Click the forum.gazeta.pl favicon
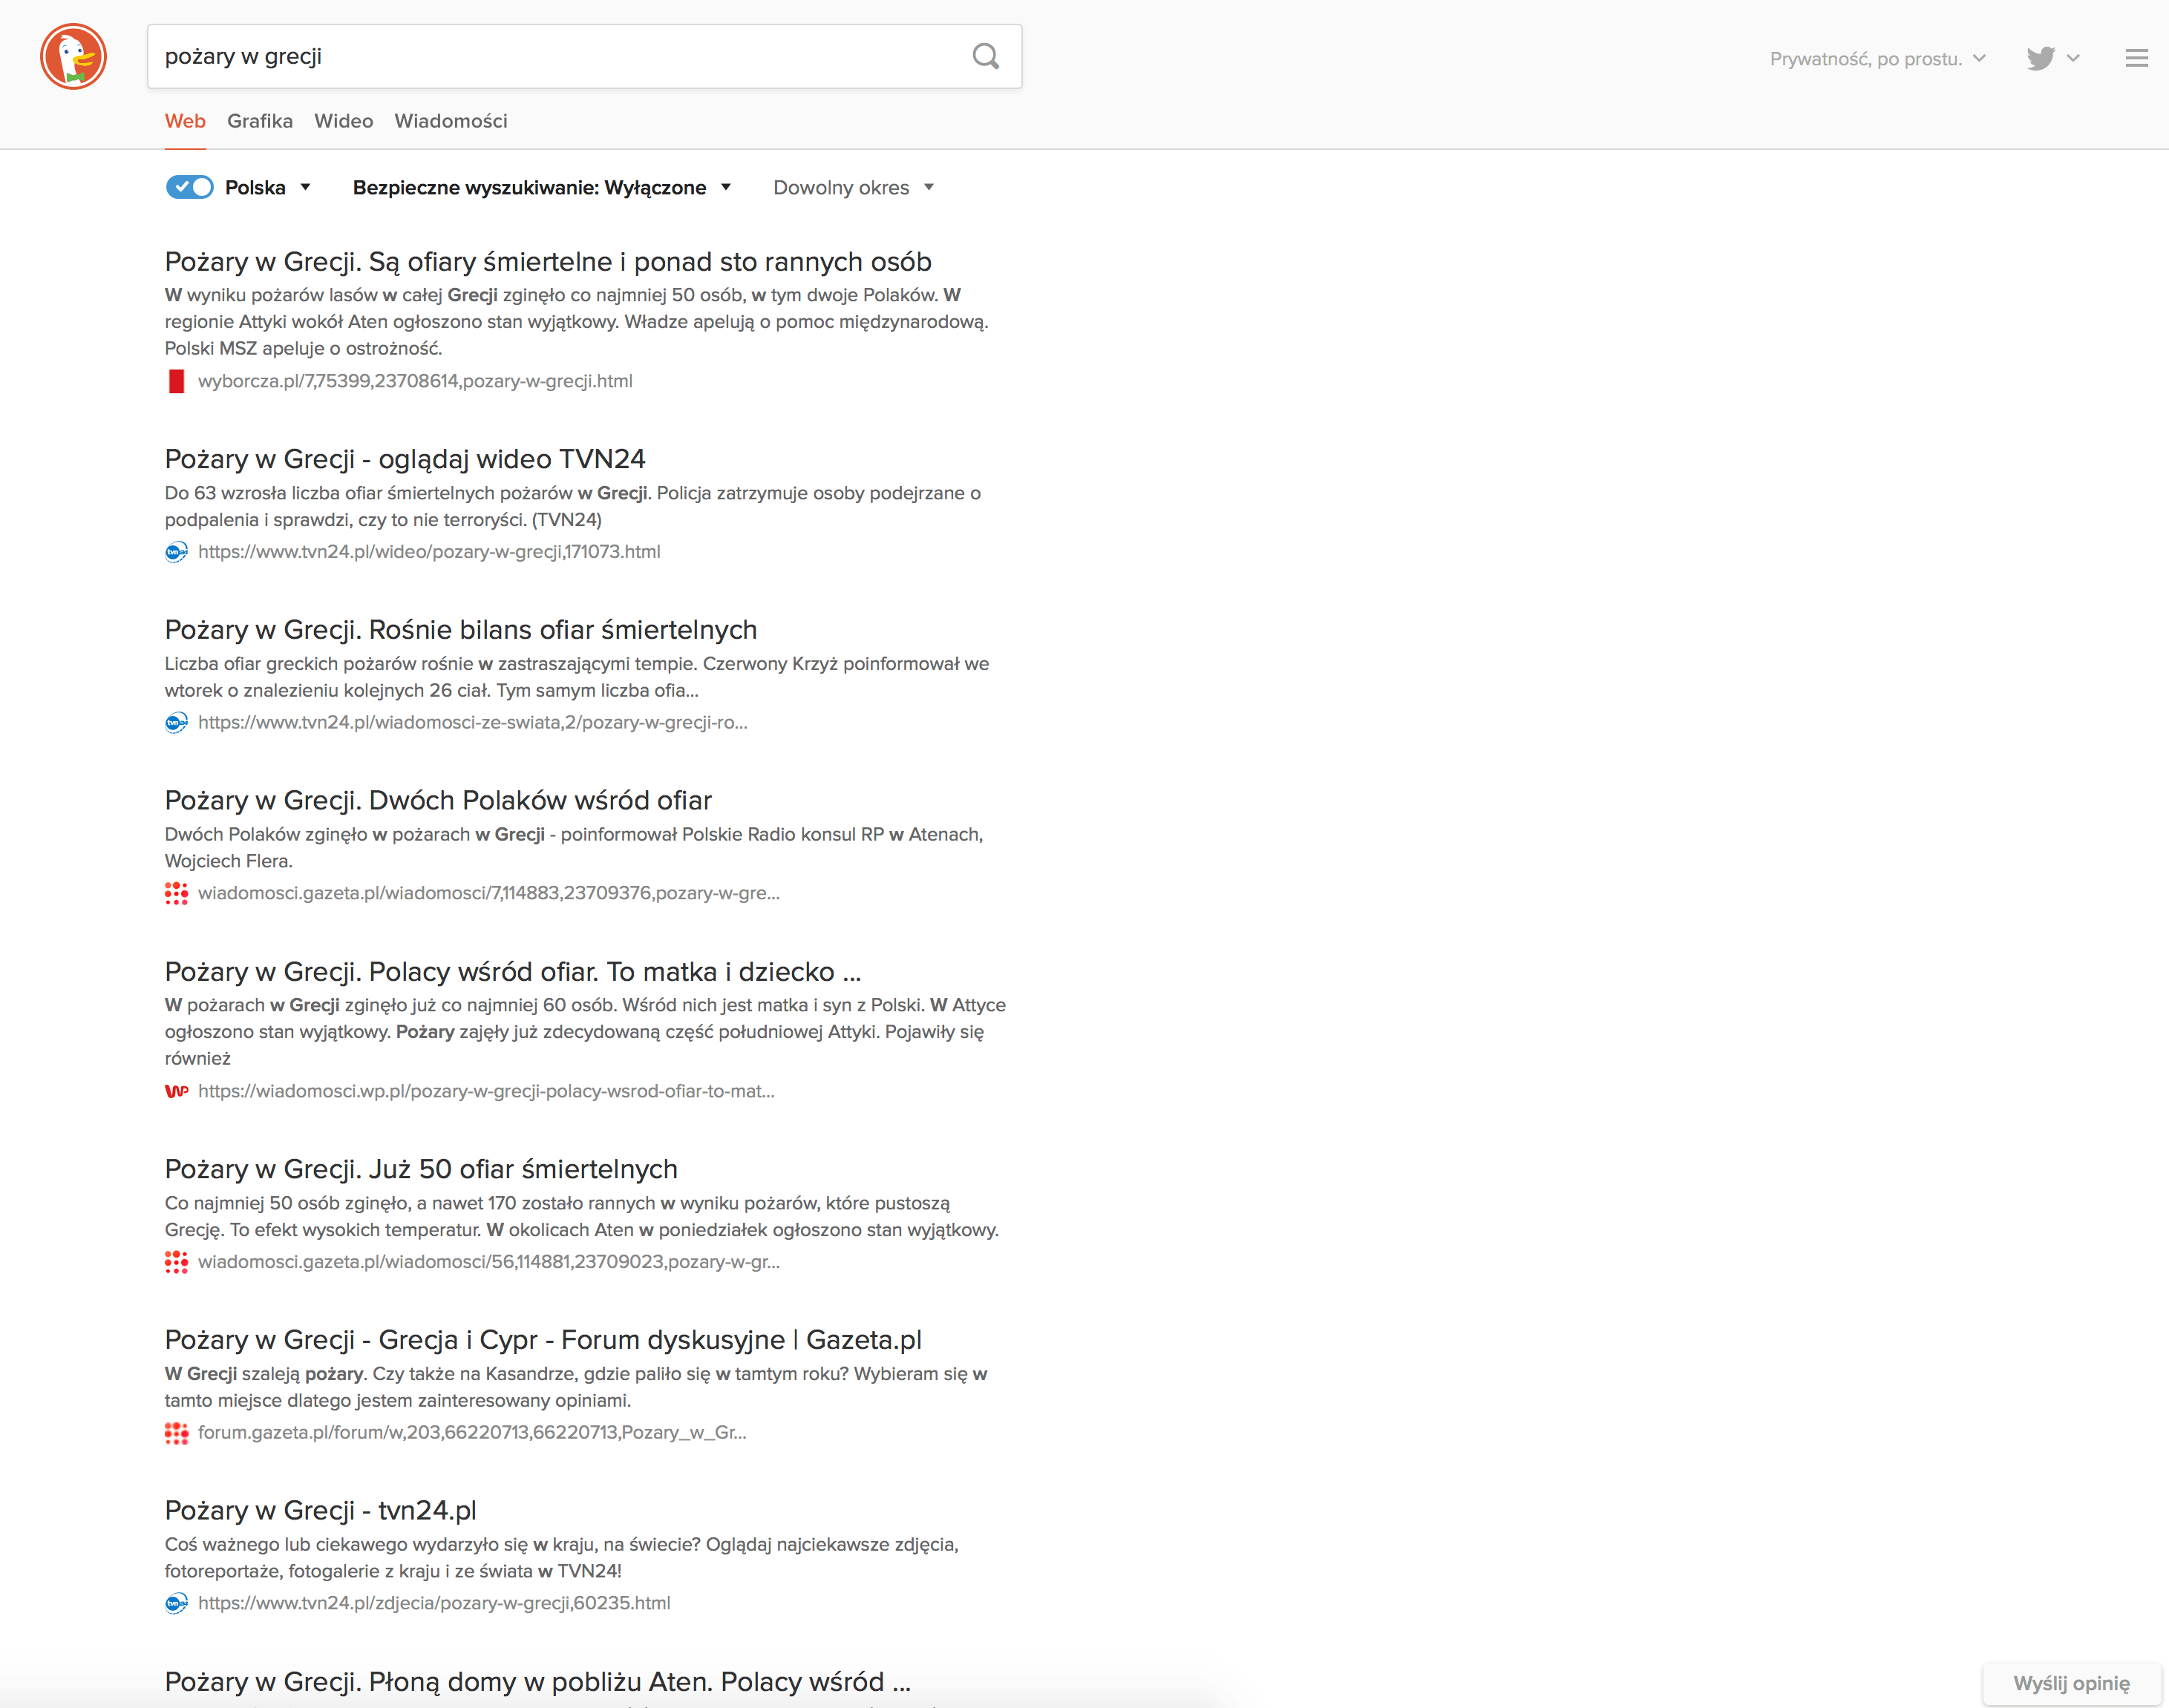 tap(176, 1433)
